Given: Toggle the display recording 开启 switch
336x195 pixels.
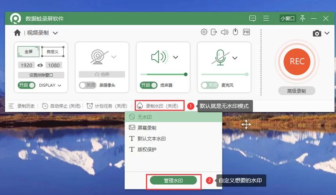Looking at the screenshot, I should (27, 85).
